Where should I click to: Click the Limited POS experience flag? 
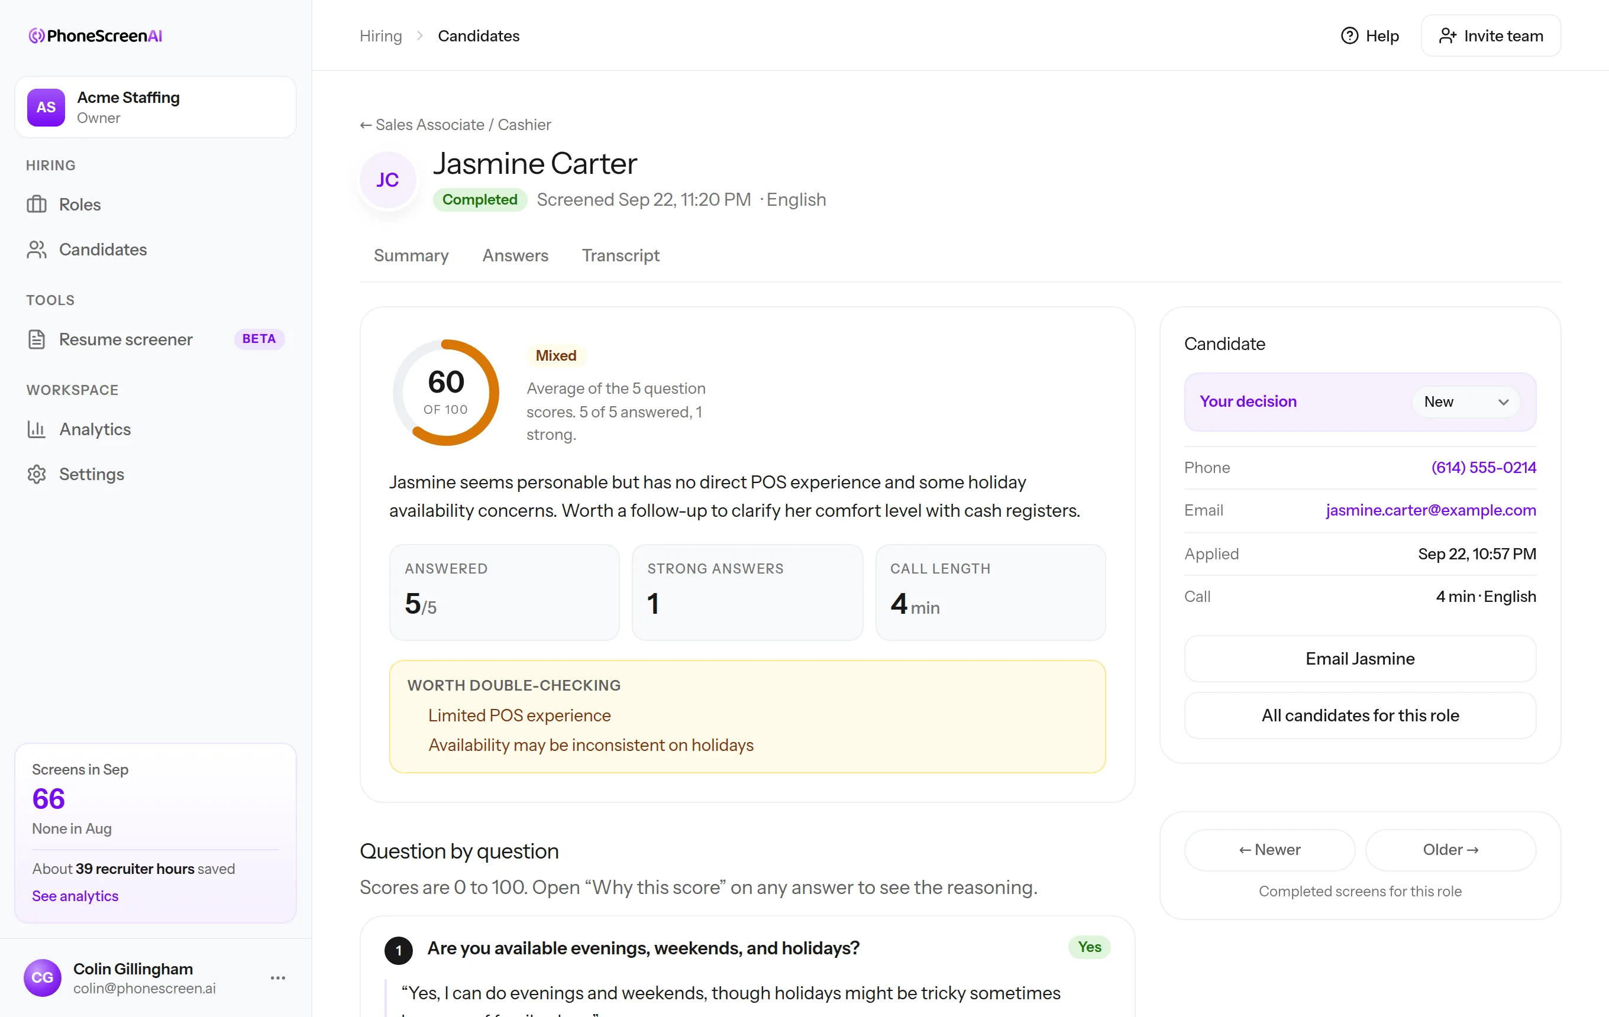(519, 715)
